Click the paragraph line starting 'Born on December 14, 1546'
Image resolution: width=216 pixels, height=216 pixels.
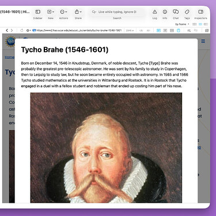pos(100,63)
